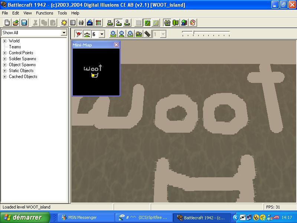Click the network computers tray icon
This screenshot has height=223, width=297.
point(249,217)
